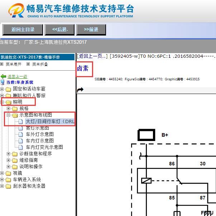Expand the 固定和活动车窗 folder
The width and height of the screenshot is (216, 216).
click(x=2, y=89)
